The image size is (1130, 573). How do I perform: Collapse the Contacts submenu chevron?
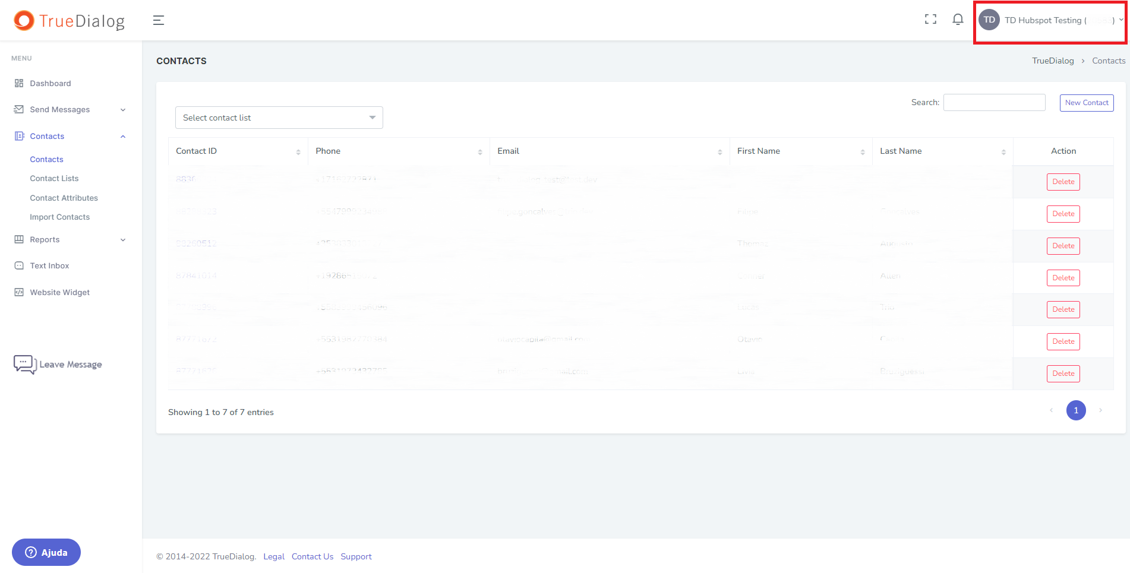(x=123, y=137)
